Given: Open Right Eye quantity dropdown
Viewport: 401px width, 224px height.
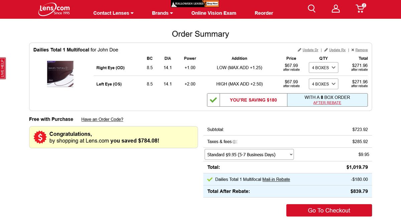Looking at the screenshot, I should point(323,68).
